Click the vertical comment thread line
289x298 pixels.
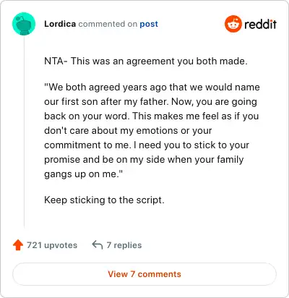(x=24, y=132)
